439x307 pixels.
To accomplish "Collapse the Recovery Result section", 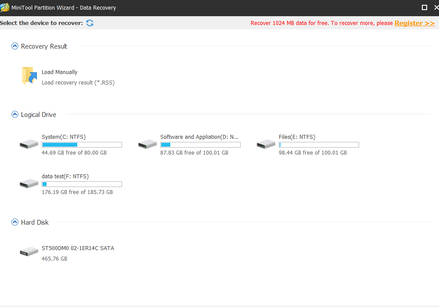I will [15, 46].
